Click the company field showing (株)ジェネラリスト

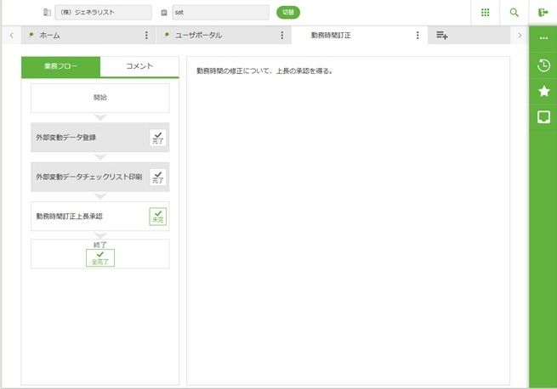(x=103, y=13)
